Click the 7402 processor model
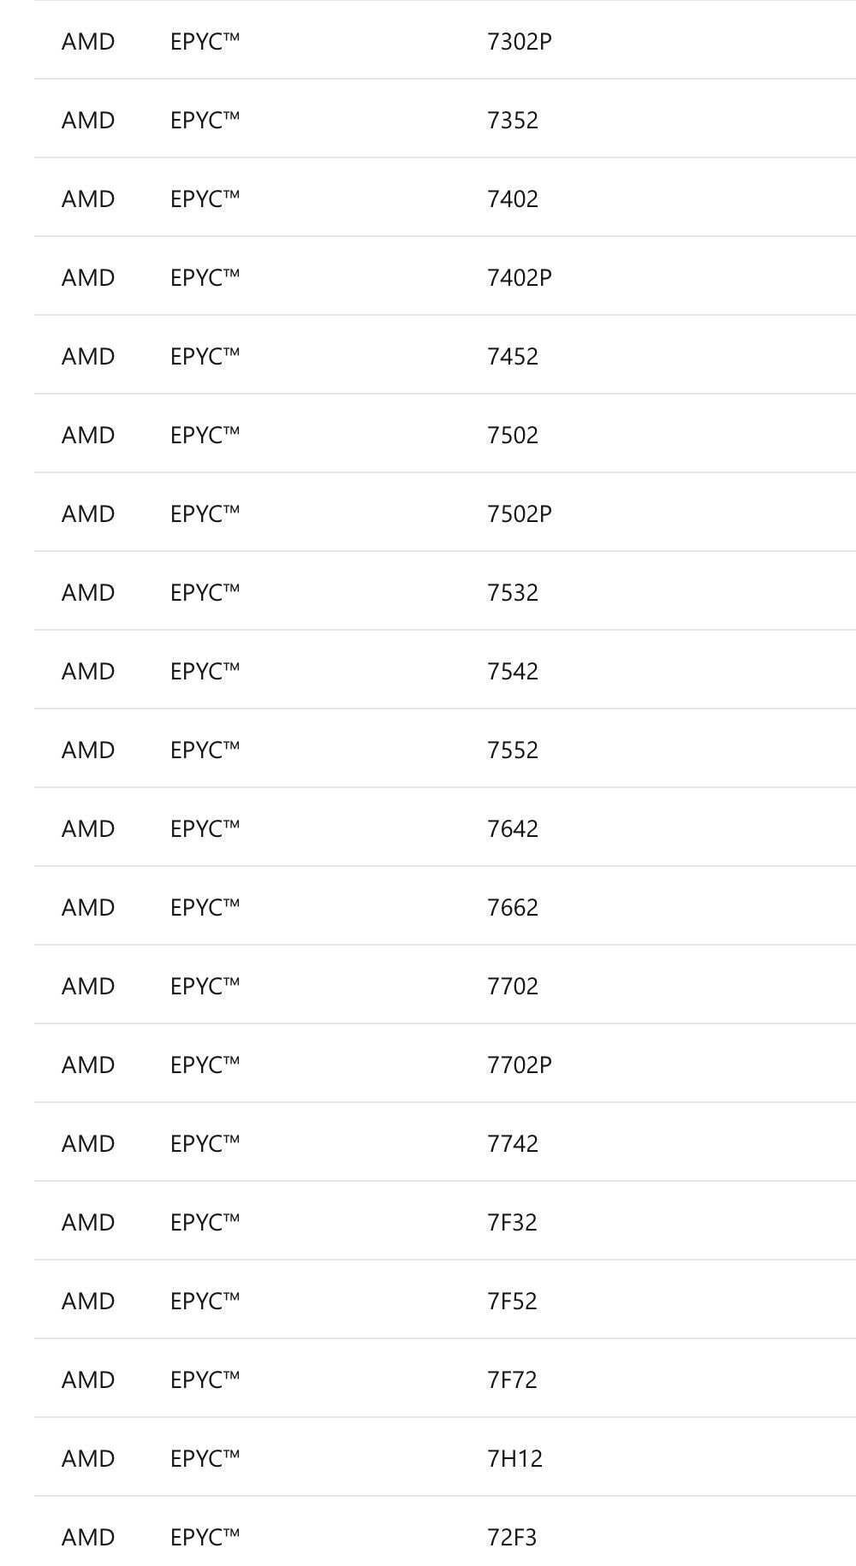 (x=513, y=199)
